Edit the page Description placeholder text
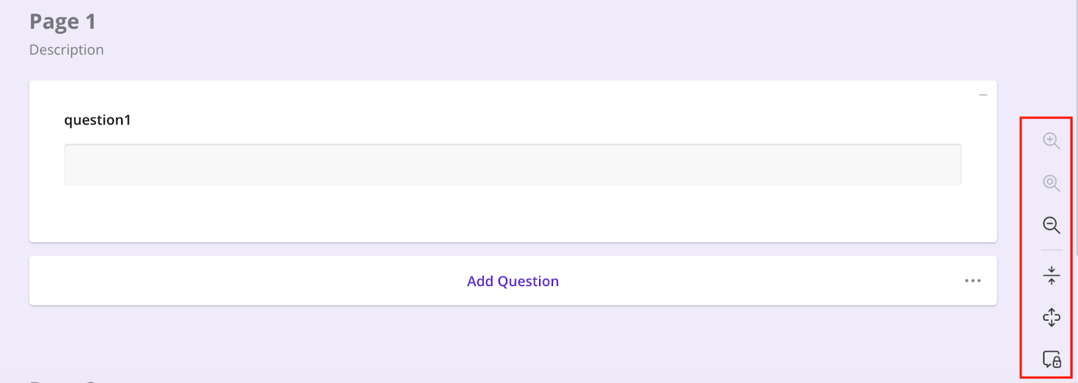This screenshot has height=383, width=1078. (x=66, y=50)
